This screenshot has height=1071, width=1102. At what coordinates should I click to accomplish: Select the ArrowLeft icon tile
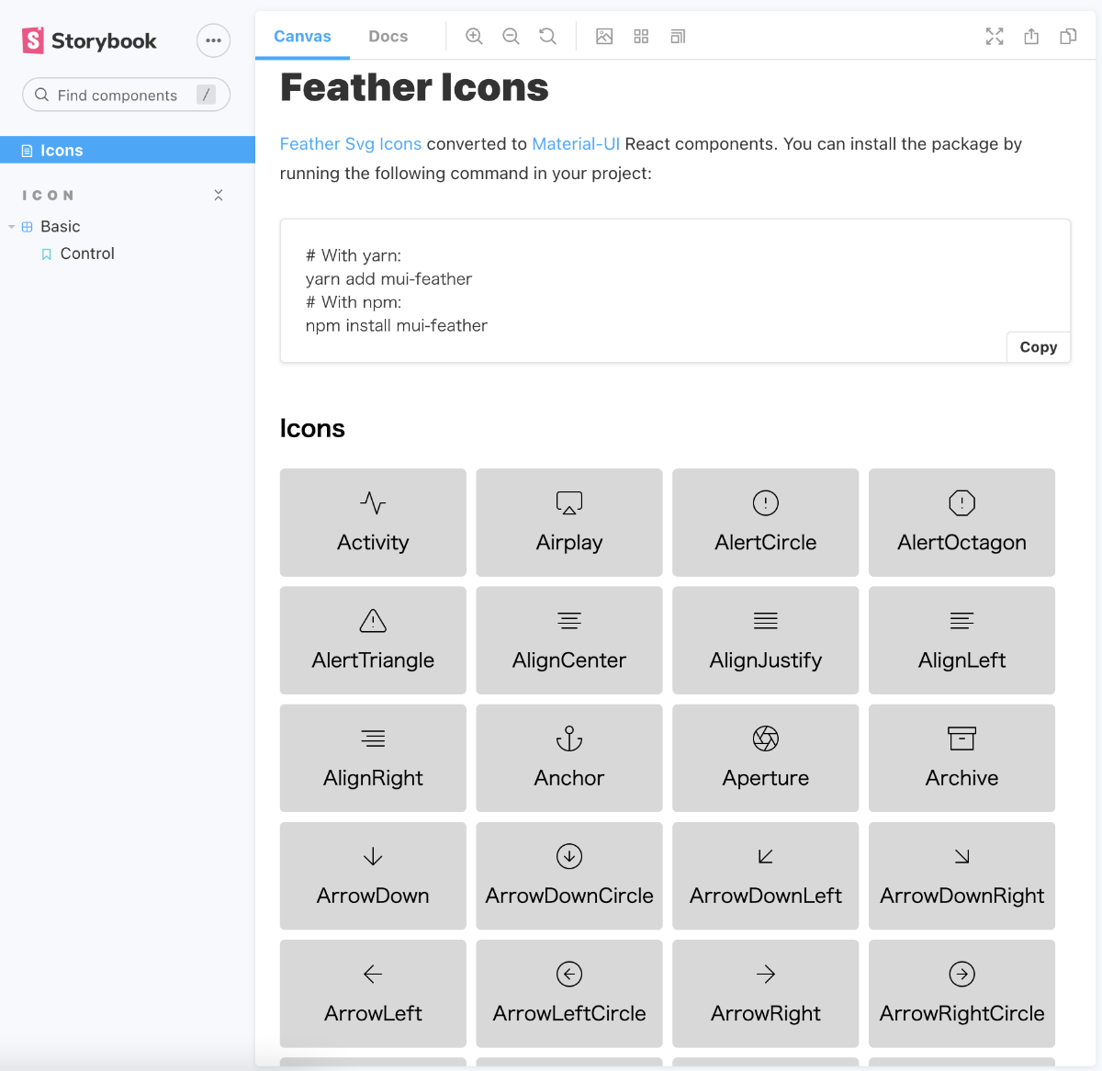point(373,993)
